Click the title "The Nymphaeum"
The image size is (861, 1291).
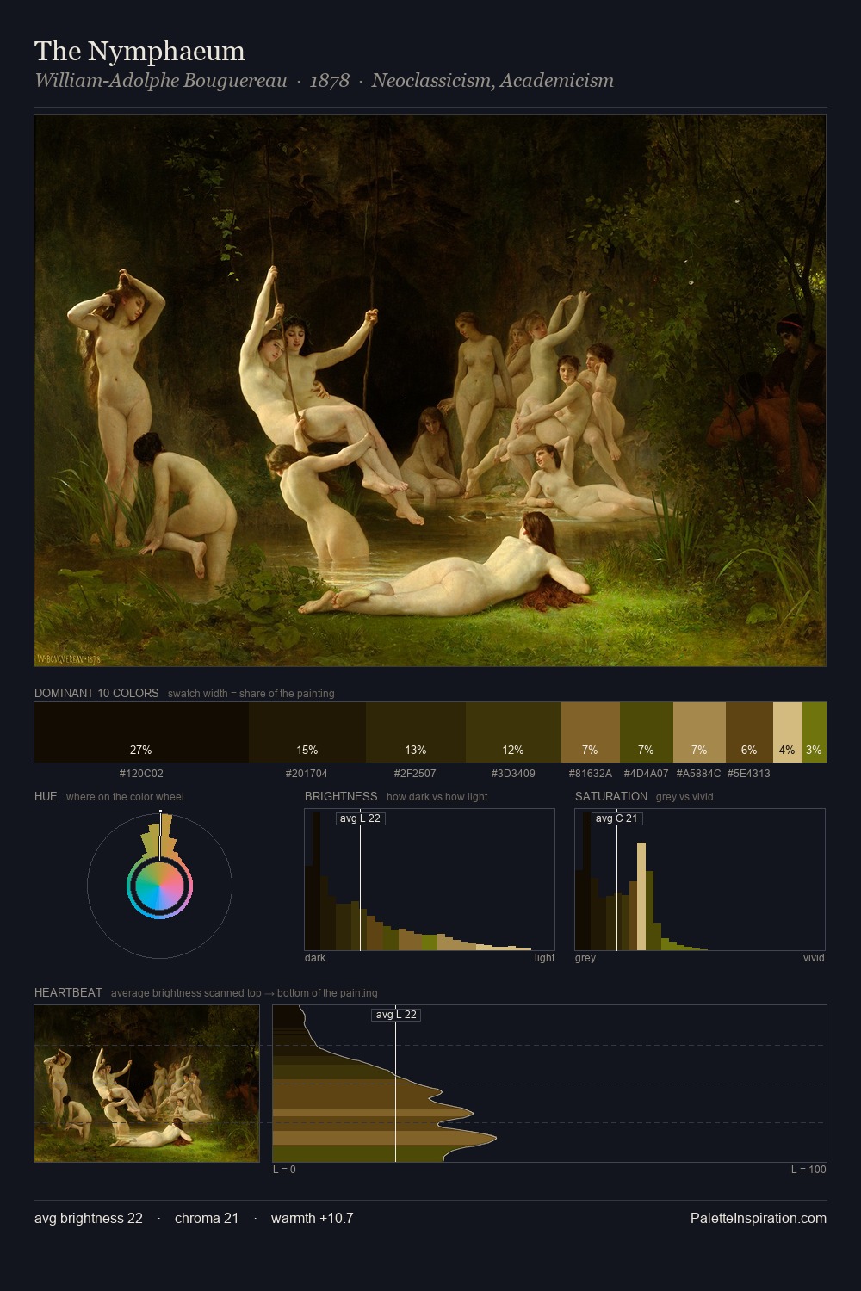pos(139,51)
